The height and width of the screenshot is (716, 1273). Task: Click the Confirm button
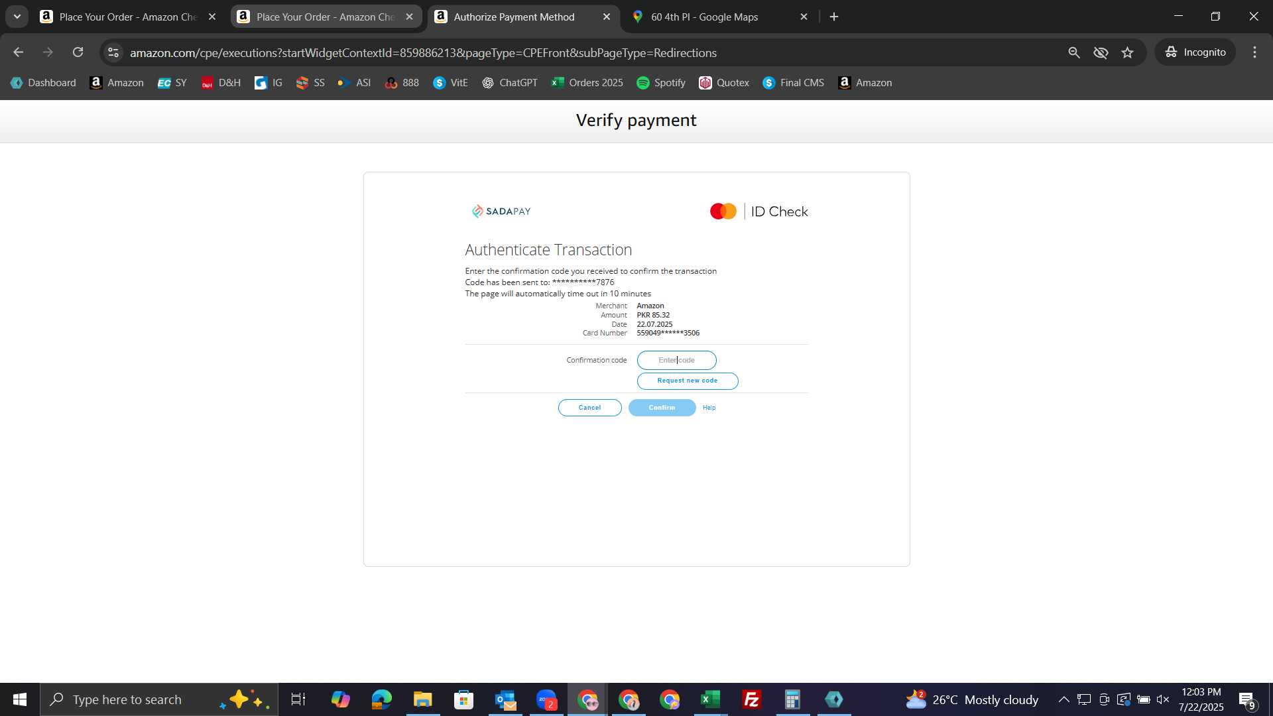click(662, 408)
